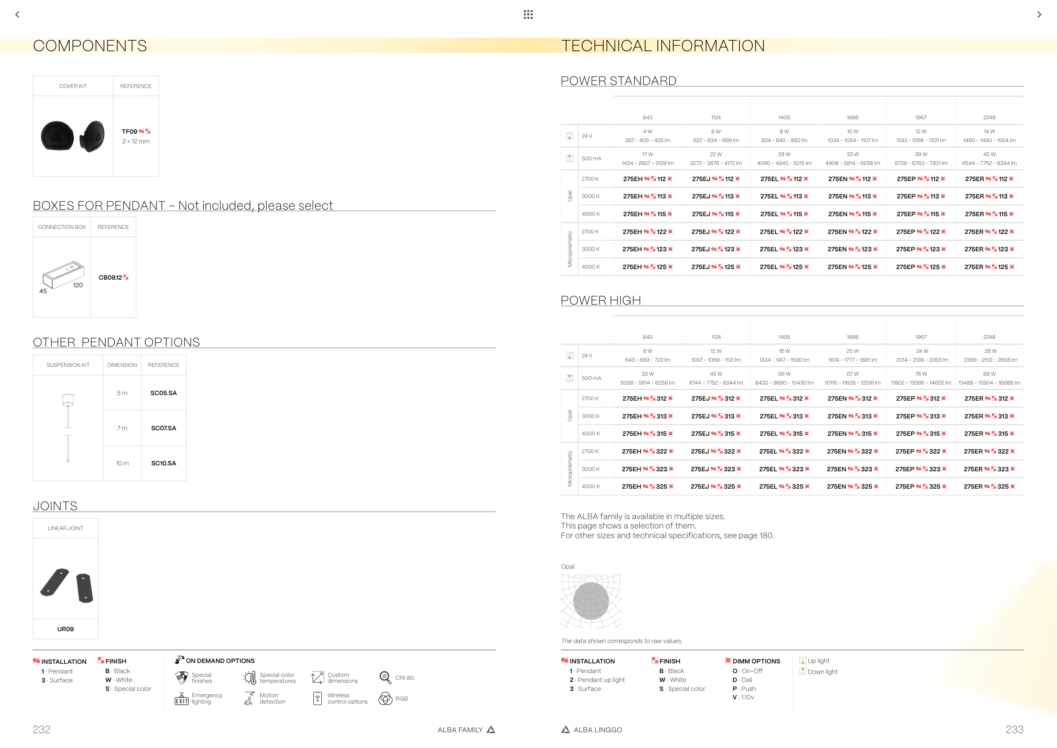The width and height of the screenshot is (1057, 748).
Task: Click the RGB overlapping circles icon
Action: (x=385, y=698)
